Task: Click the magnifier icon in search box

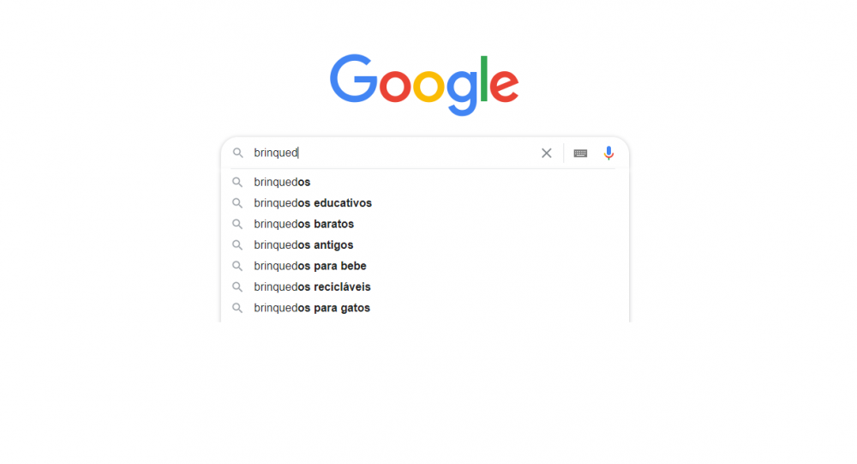Action: (238, 154)
